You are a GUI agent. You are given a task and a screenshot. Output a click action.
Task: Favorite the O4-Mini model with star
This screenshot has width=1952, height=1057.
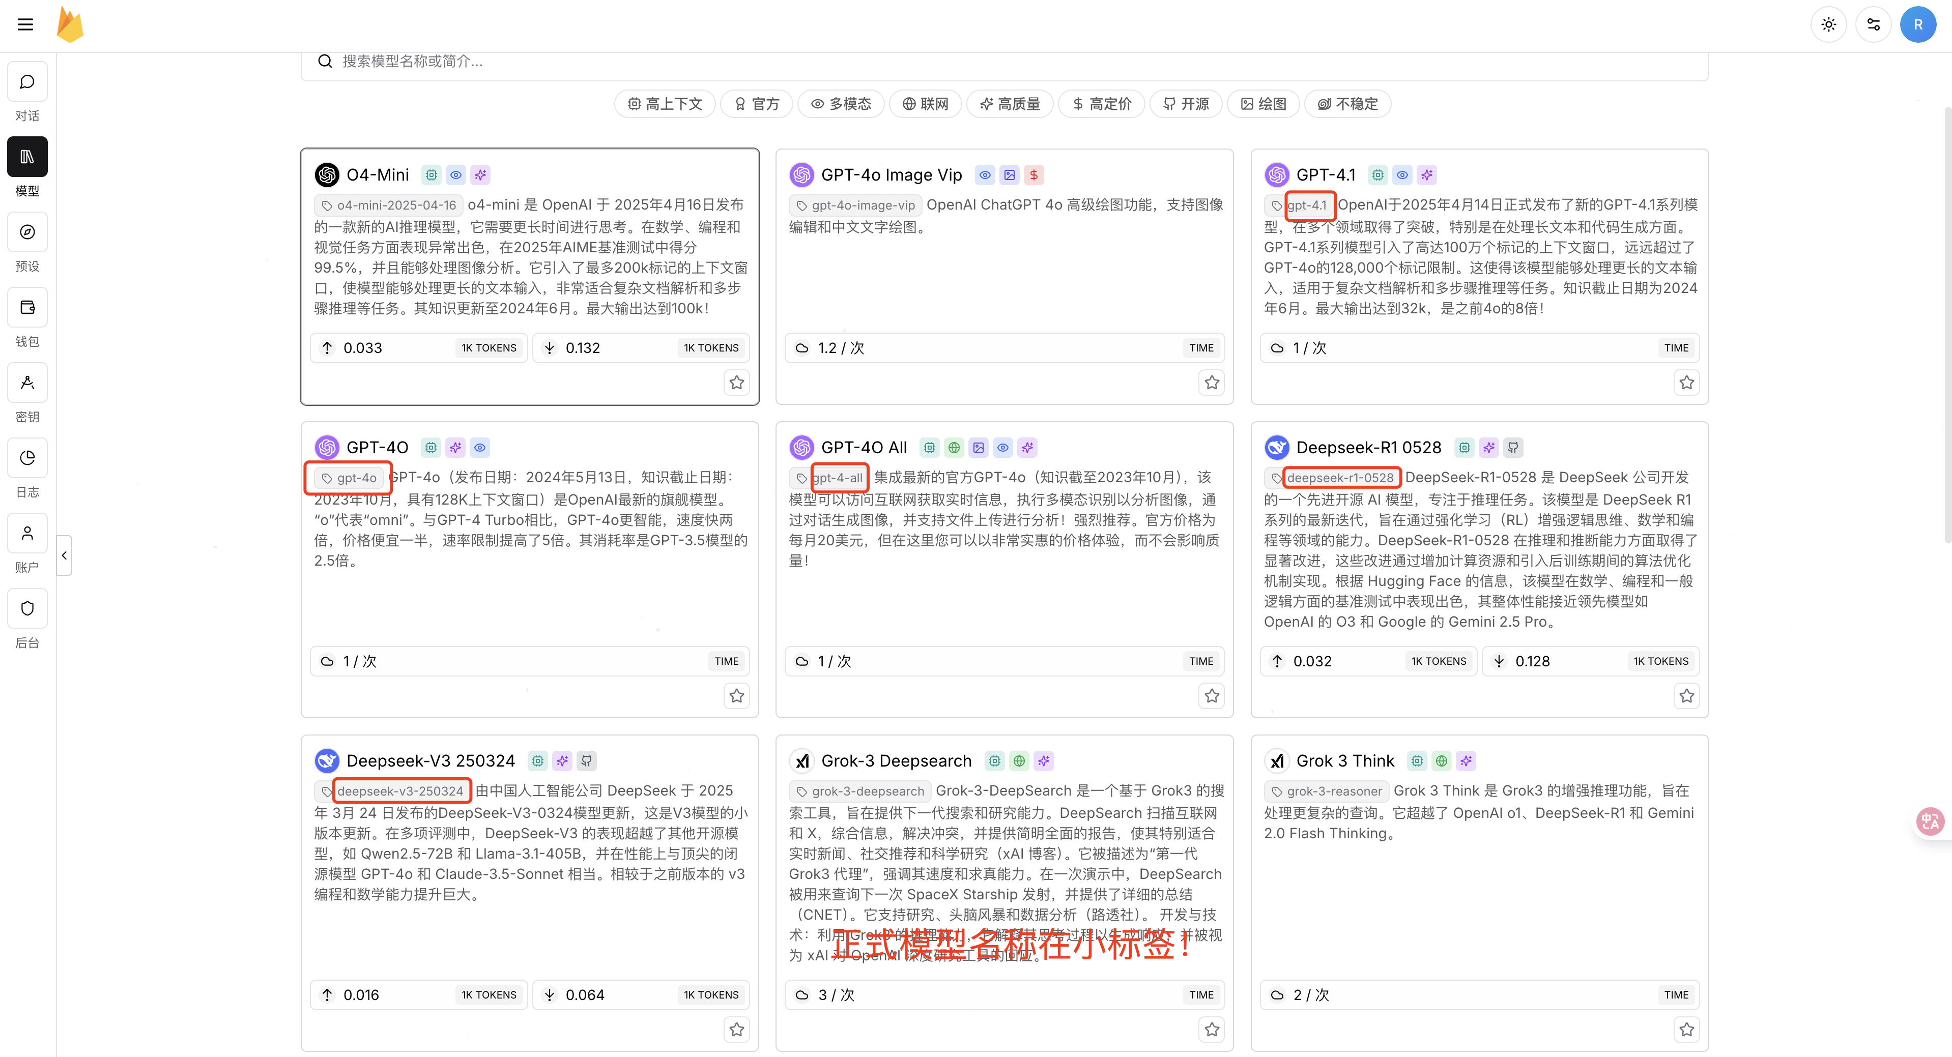[736, 383]
